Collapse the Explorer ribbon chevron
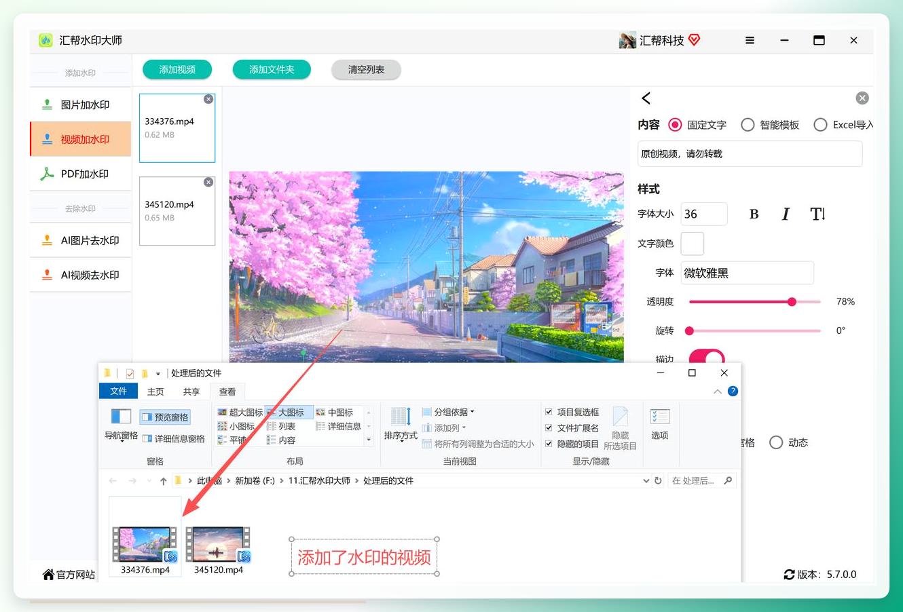The image size is (903, 612). click(718, 391)
